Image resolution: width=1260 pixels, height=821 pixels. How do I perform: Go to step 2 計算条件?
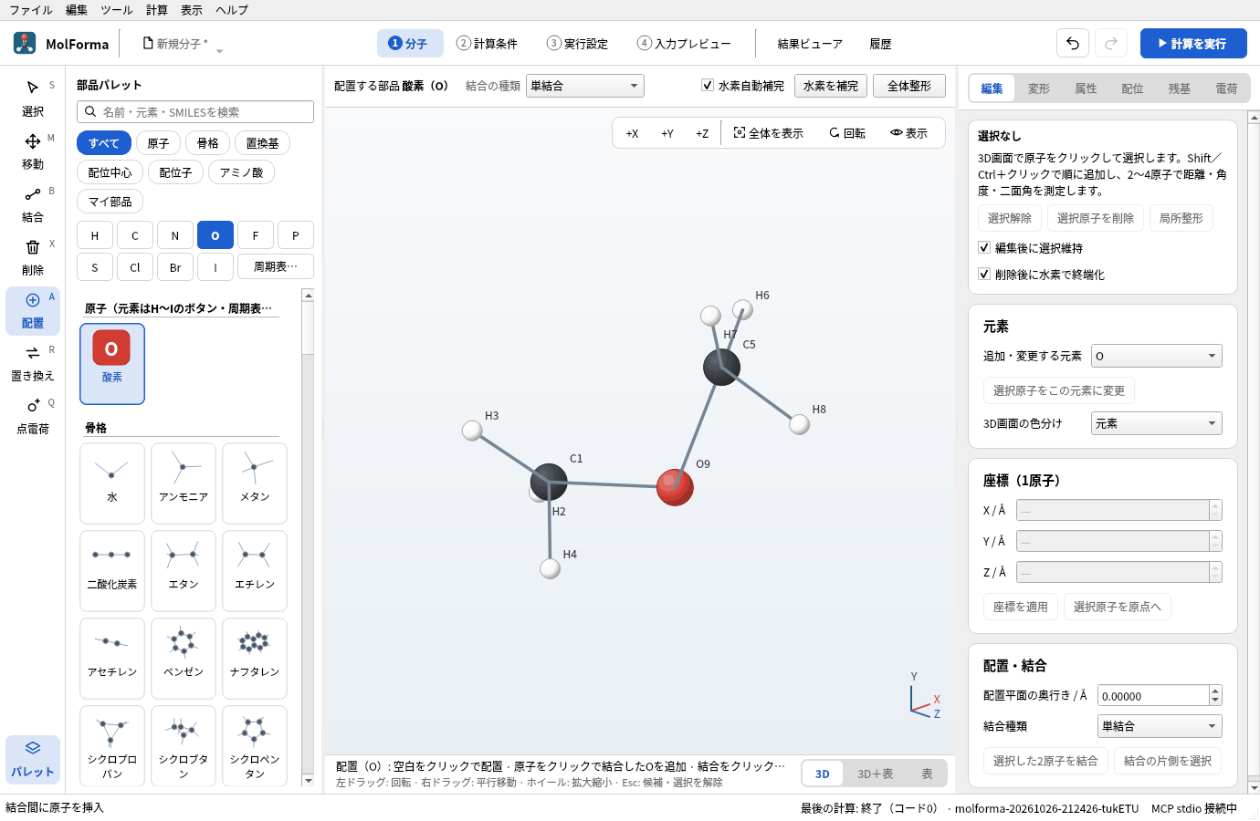(487, 43)
